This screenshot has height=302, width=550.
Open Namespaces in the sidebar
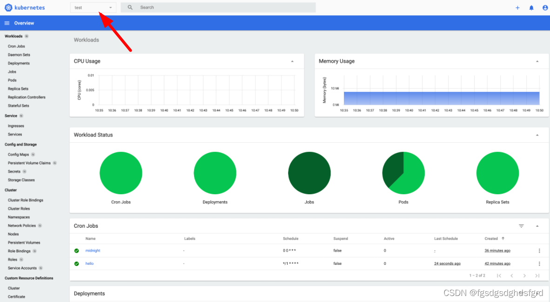pyautogui.click(x=19, y=217)
